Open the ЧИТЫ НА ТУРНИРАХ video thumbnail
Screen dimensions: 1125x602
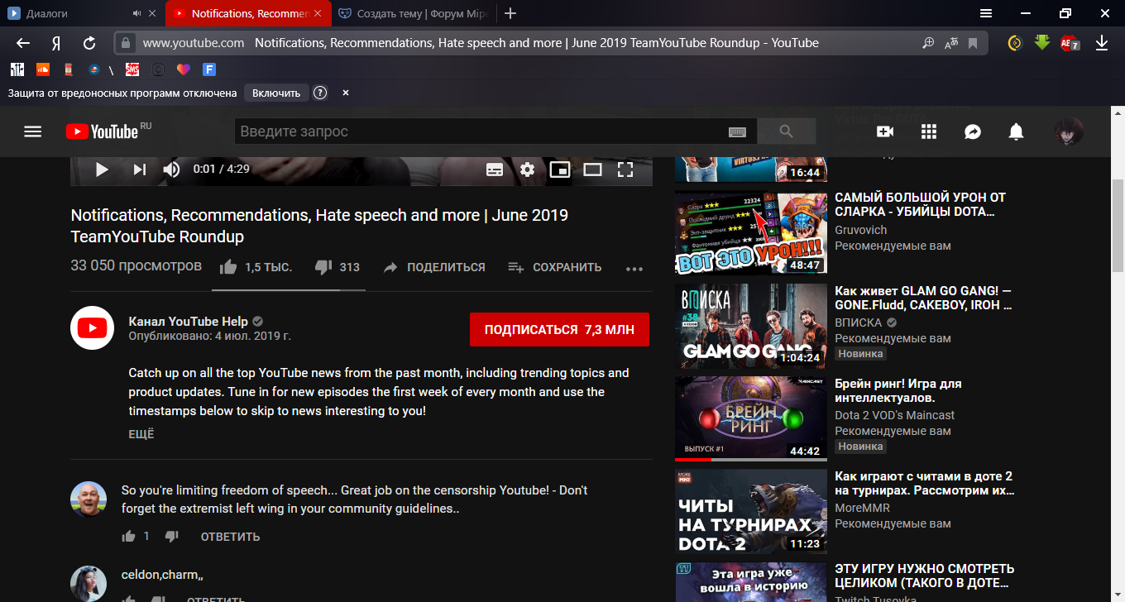pyautogui.click(x=751, y=510)
